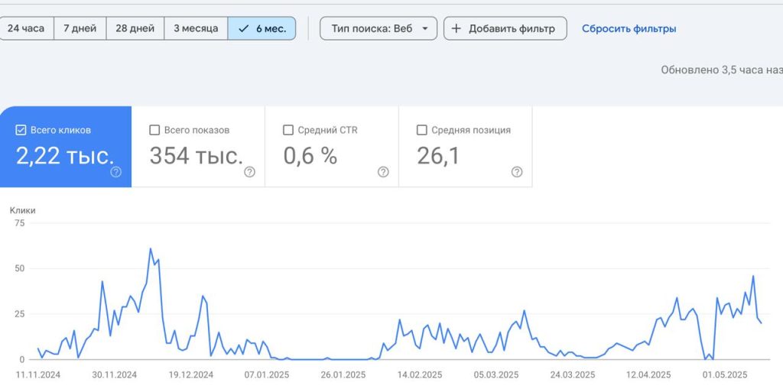
Task: Click the Добавить фильтр button
Action: click(x=505, y=28)
